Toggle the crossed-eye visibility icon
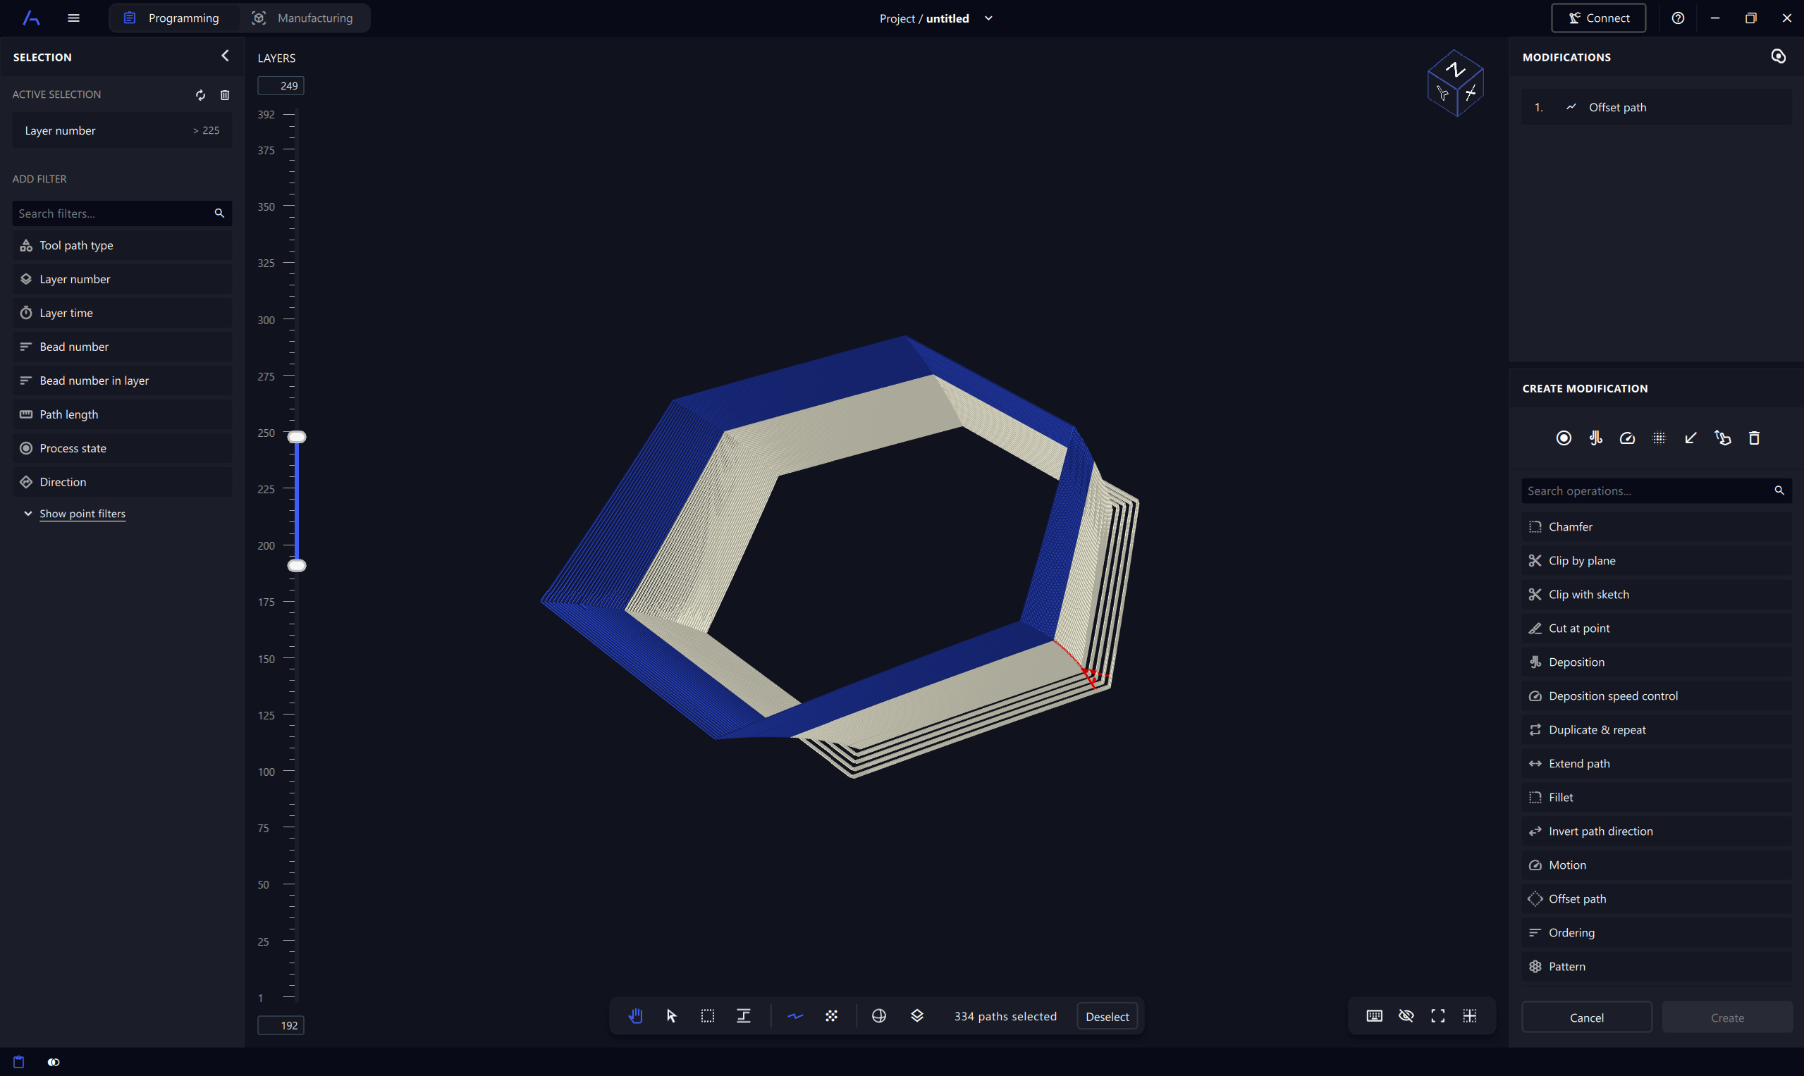The height and width of the screenshot is (1076, 1804). (1406, 1016)
